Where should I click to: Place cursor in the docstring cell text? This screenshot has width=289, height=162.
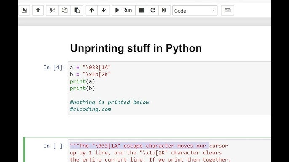(169, 152)
